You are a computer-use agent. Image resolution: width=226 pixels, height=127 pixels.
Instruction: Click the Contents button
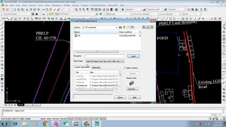(x=132, y=89)
